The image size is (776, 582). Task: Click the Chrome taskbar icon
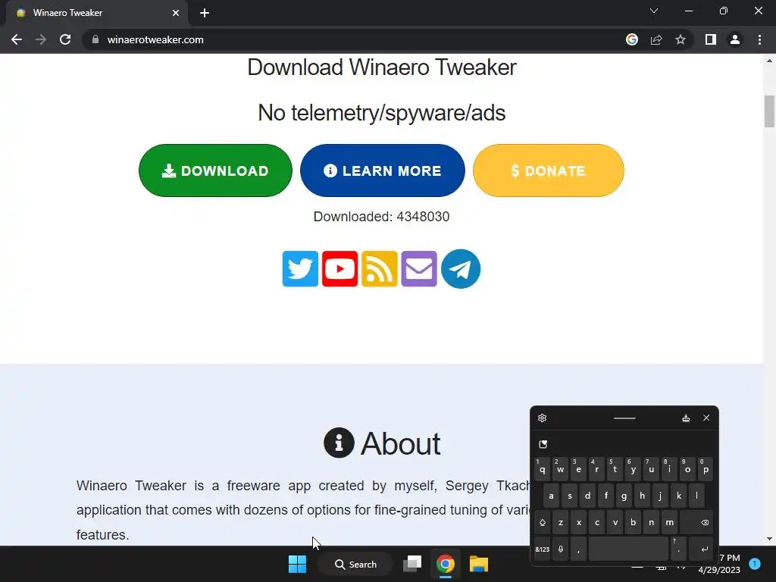pos(446,564)
